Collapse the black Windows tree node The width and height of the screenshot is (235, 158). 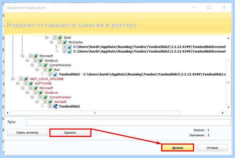[x=27, y=60]
